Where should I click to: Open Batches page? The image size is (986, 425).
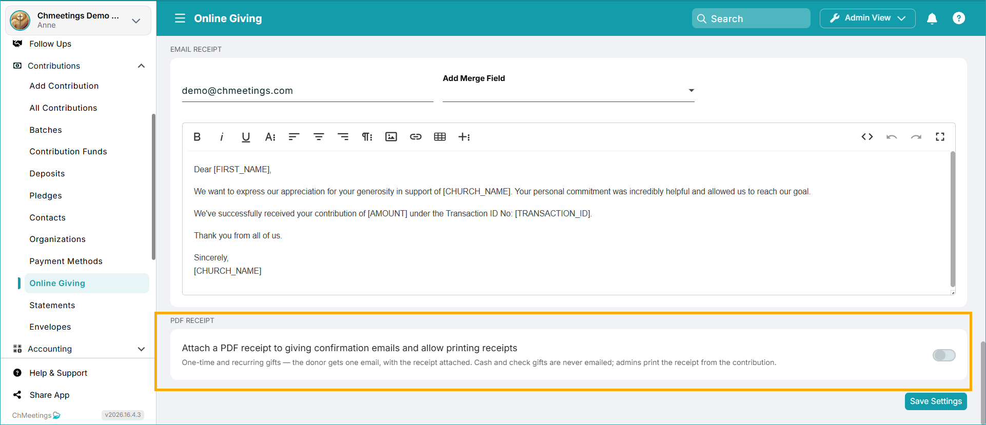click(x=46, y=130)
